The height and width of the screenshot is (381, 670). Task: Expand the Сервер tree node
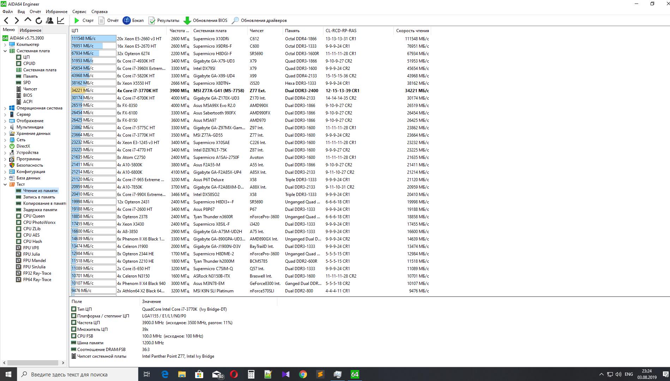[x=5, y=114]
